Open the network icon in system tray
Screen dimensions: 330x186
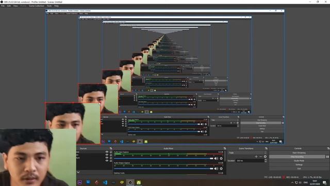[x=296, y=182]
